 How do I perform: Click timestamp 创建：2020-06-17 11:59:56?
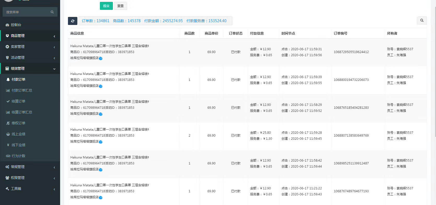[302, 55]
